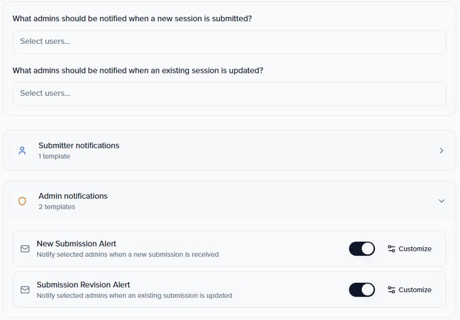This screenshot has width=460, height=320.
Task: Click the sliders icon for New Submission Alert
Action: pyautogui.click(x=391, y=249)
